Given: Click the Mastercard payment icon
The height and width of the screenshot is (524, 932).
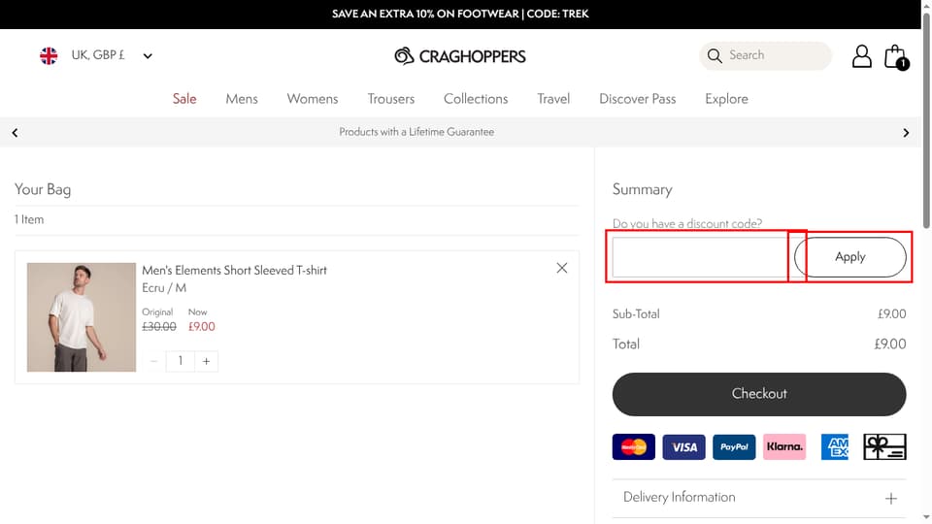Looking at the screenshot, I should [x=634, y=446].
